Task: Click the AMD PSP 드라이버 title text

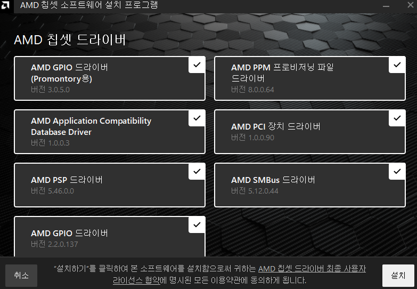Action: point(67,180)
